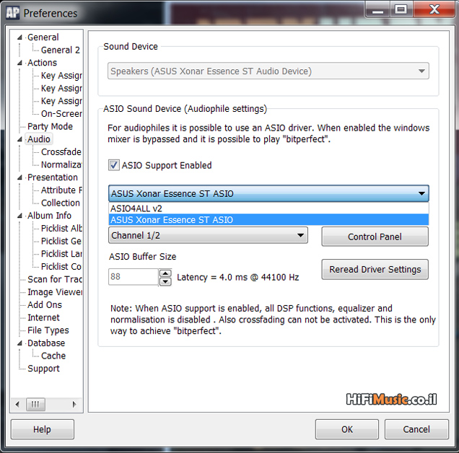The height and width of the screenshot is (453, 459).
Task: Select the General tree item
Action: tap(43, 38)
